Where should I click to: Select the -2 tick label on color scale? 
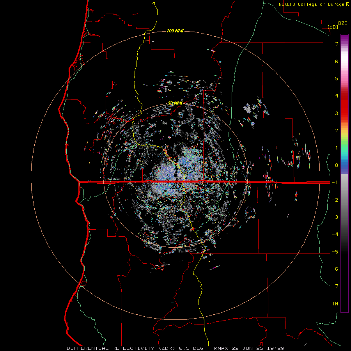point(335,200)
